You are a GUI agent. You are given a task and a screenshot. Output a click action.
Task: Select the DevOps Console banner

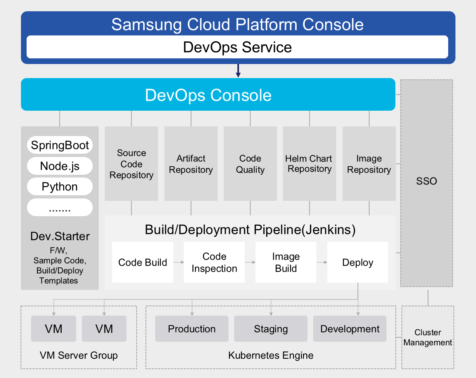pos(208,95)
